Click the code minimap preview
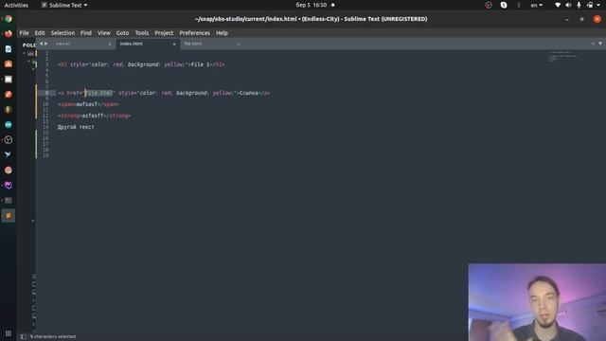Viewport: 606px width, 341px height. click(563, 57)
